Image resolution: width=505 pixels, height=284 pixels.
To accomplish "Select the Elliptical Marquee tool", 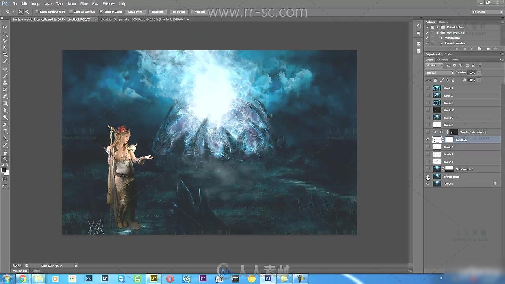I will tap(5, 34).
